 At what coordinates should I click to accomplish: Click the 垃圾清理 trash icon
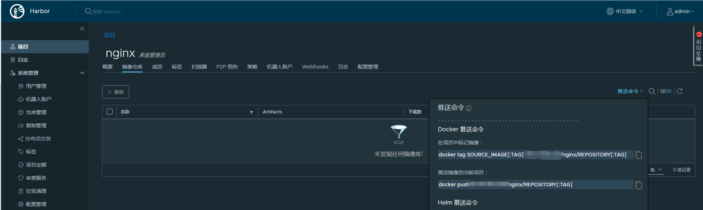click(x=21, y=191)
